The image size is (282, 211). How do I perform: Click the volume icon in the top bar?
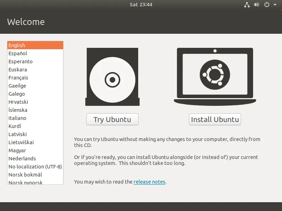click(256, 5)
